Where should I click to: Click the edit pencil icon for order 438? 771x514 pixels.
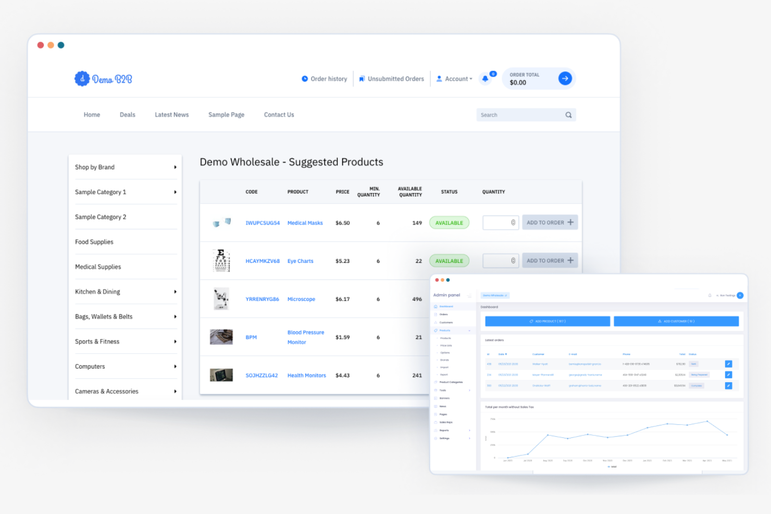click(x=729, y=364)
